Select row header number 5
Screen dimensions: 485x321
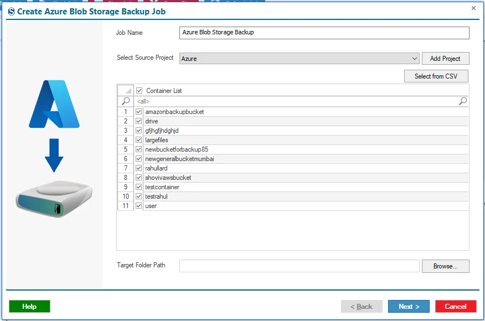[126, 149]
